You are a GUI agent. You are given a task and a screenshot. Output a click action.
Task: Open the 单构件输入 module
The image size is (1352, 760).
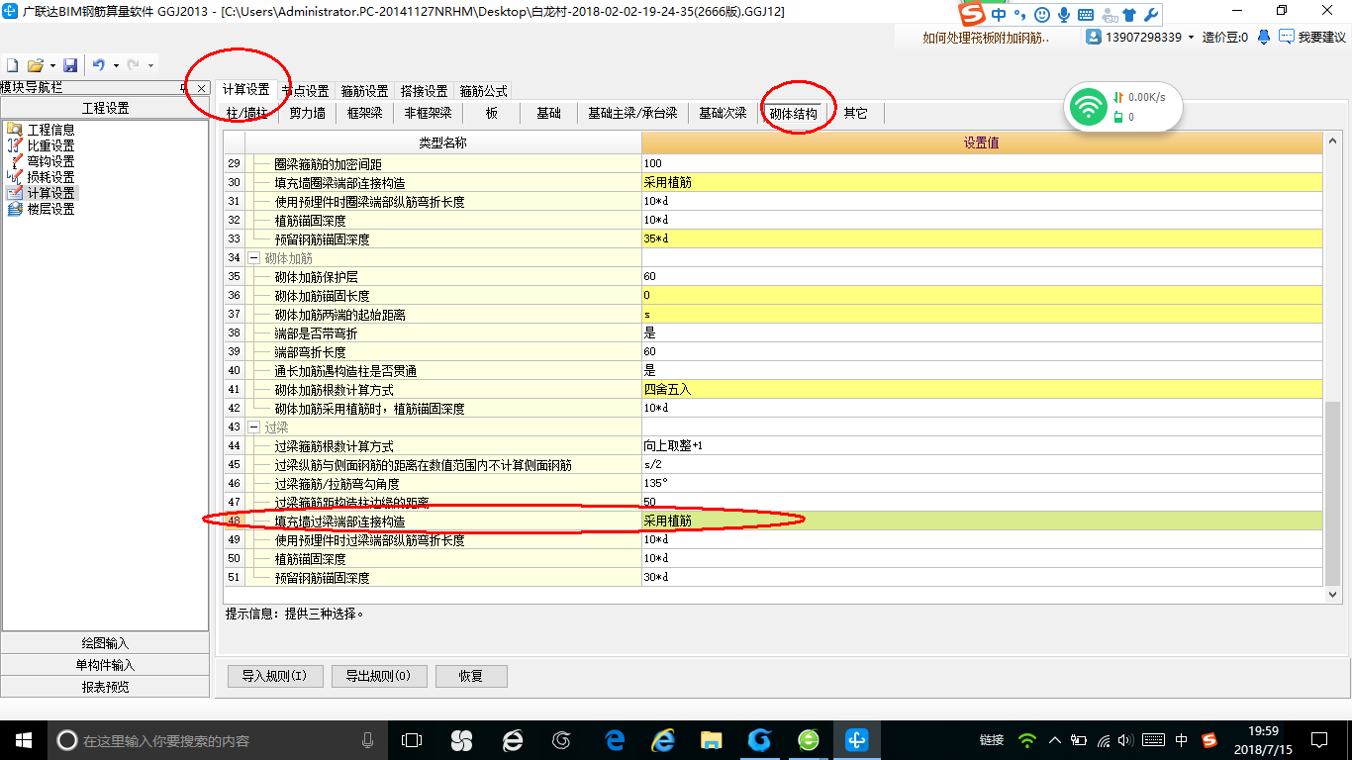[x=105, y=666]
